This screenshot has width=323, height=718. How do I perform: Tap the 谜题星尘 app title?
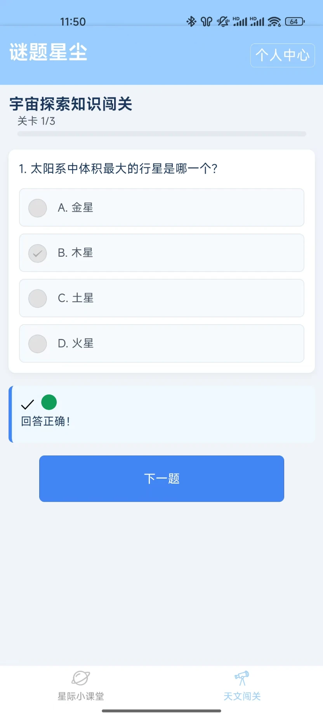coord(48,52)
